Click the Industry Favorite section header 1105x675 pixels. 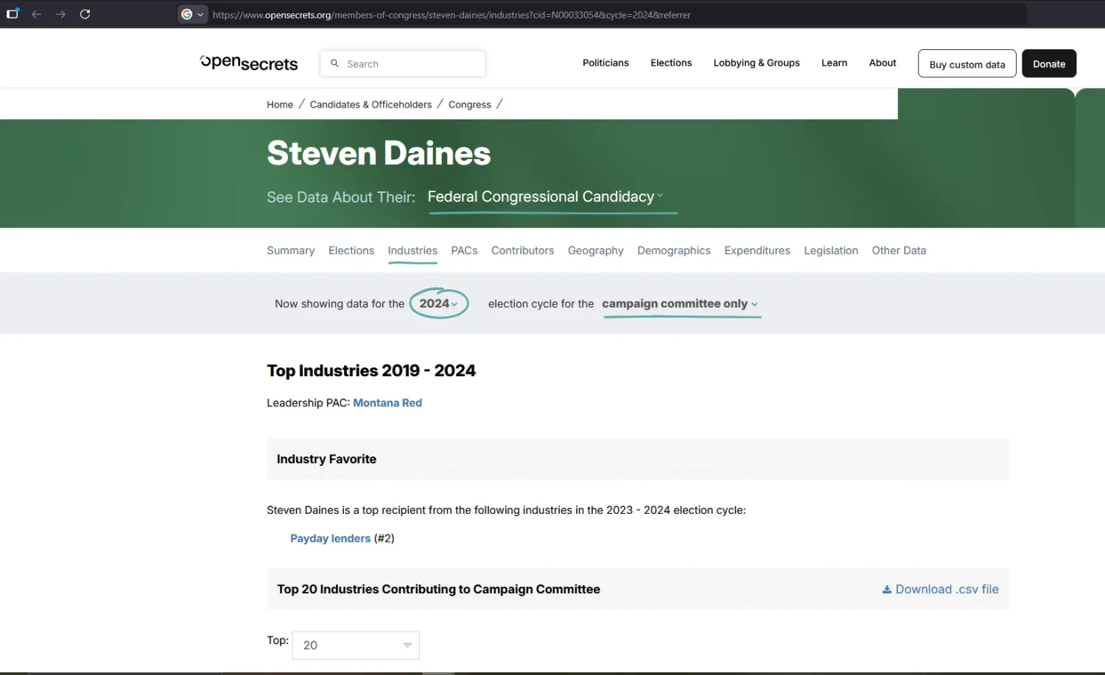coord(326,459)
